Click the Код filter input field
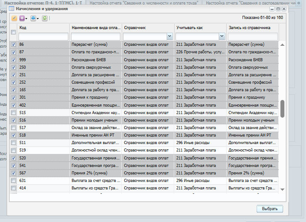 click(43, 37)
